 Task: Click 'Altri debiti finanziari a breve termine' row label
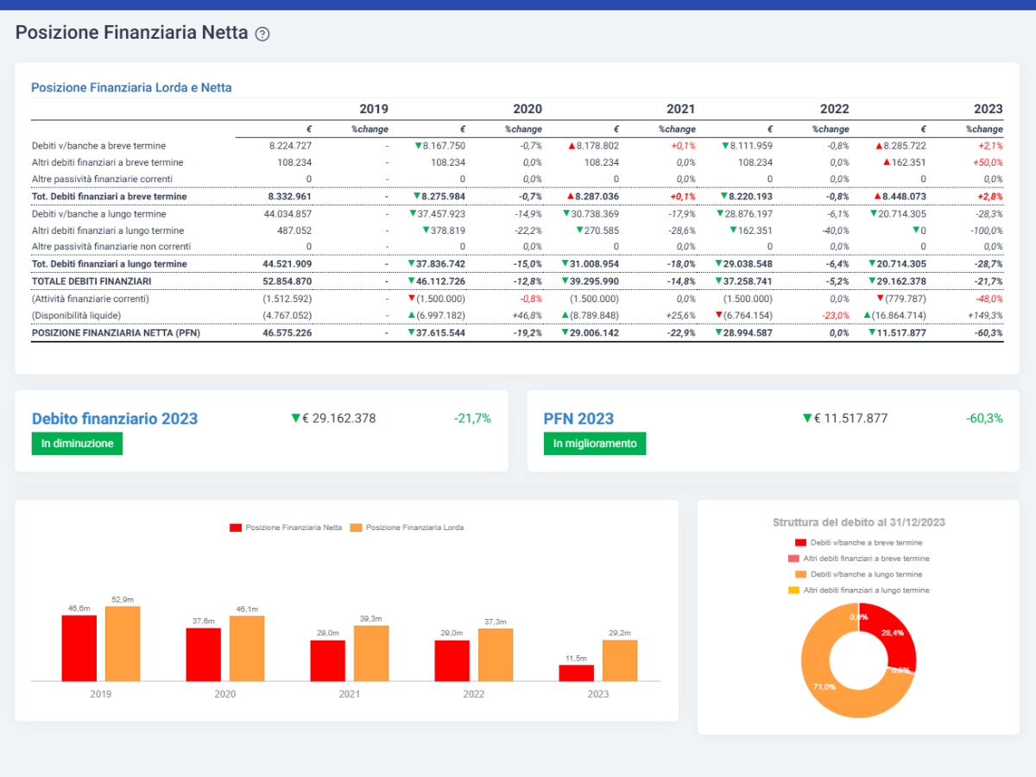[x=107, y=162]
